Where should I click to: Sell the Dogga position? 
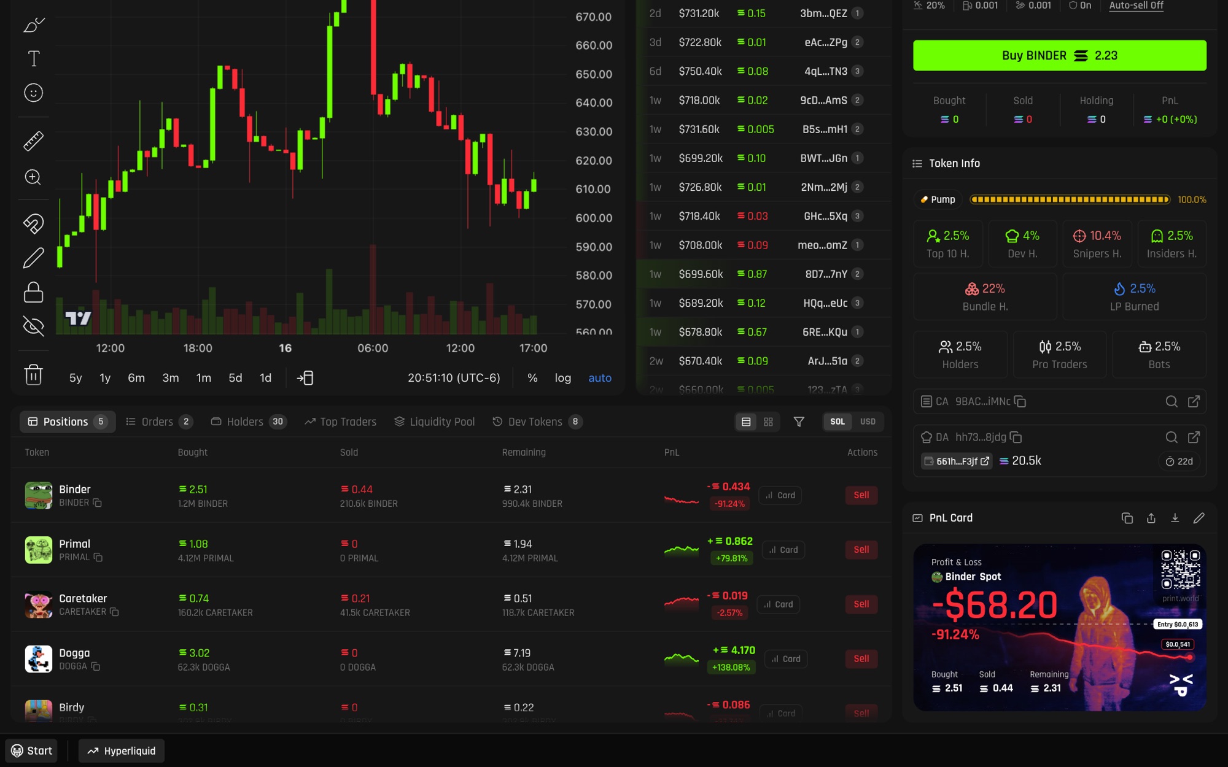861,658
